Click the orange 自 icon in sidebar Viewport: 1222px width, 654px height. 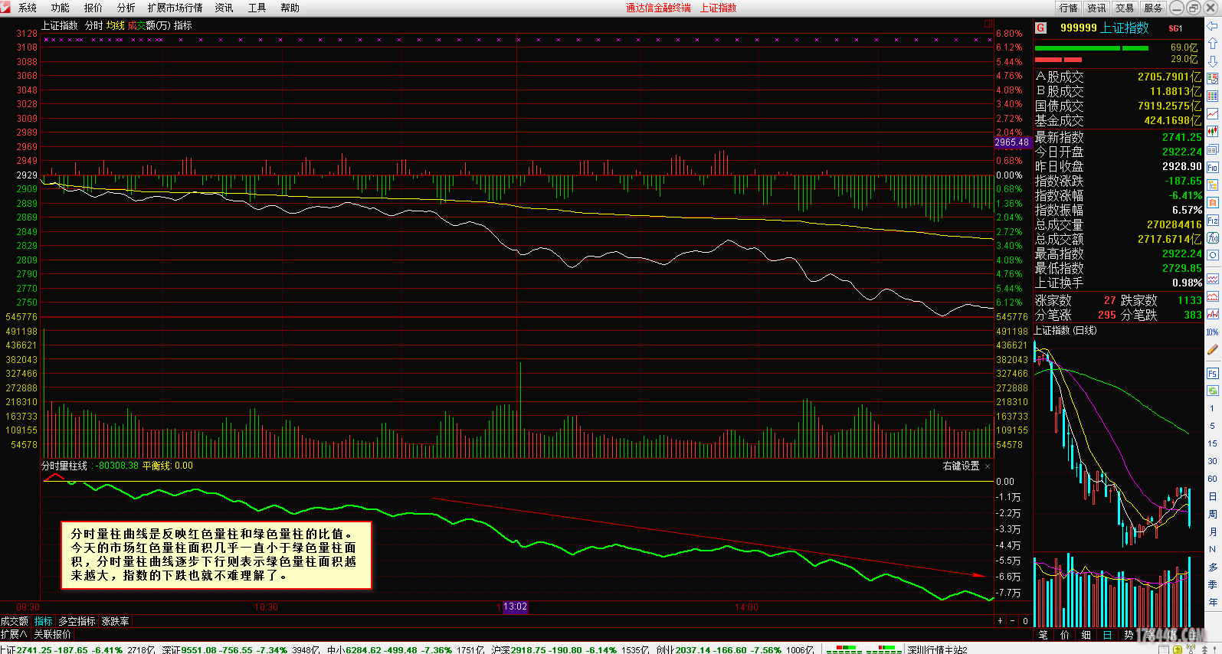coord(1213,202)
